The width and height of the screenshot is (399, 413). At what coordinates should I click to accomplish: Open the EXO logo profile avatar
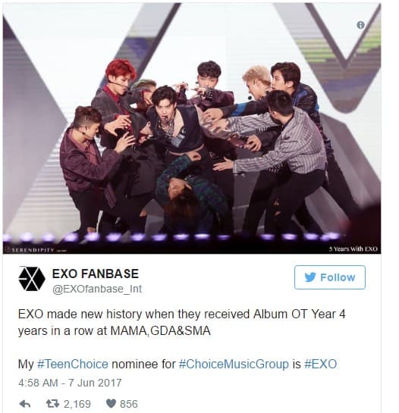click(32, 279)
